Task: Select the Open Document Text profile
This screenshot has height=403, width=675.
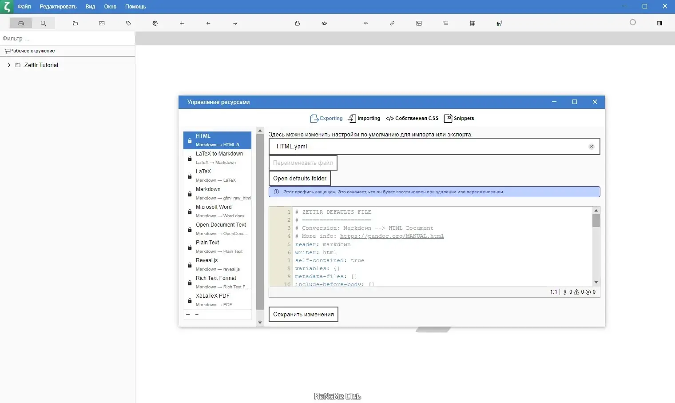Action: coord(218,229)
